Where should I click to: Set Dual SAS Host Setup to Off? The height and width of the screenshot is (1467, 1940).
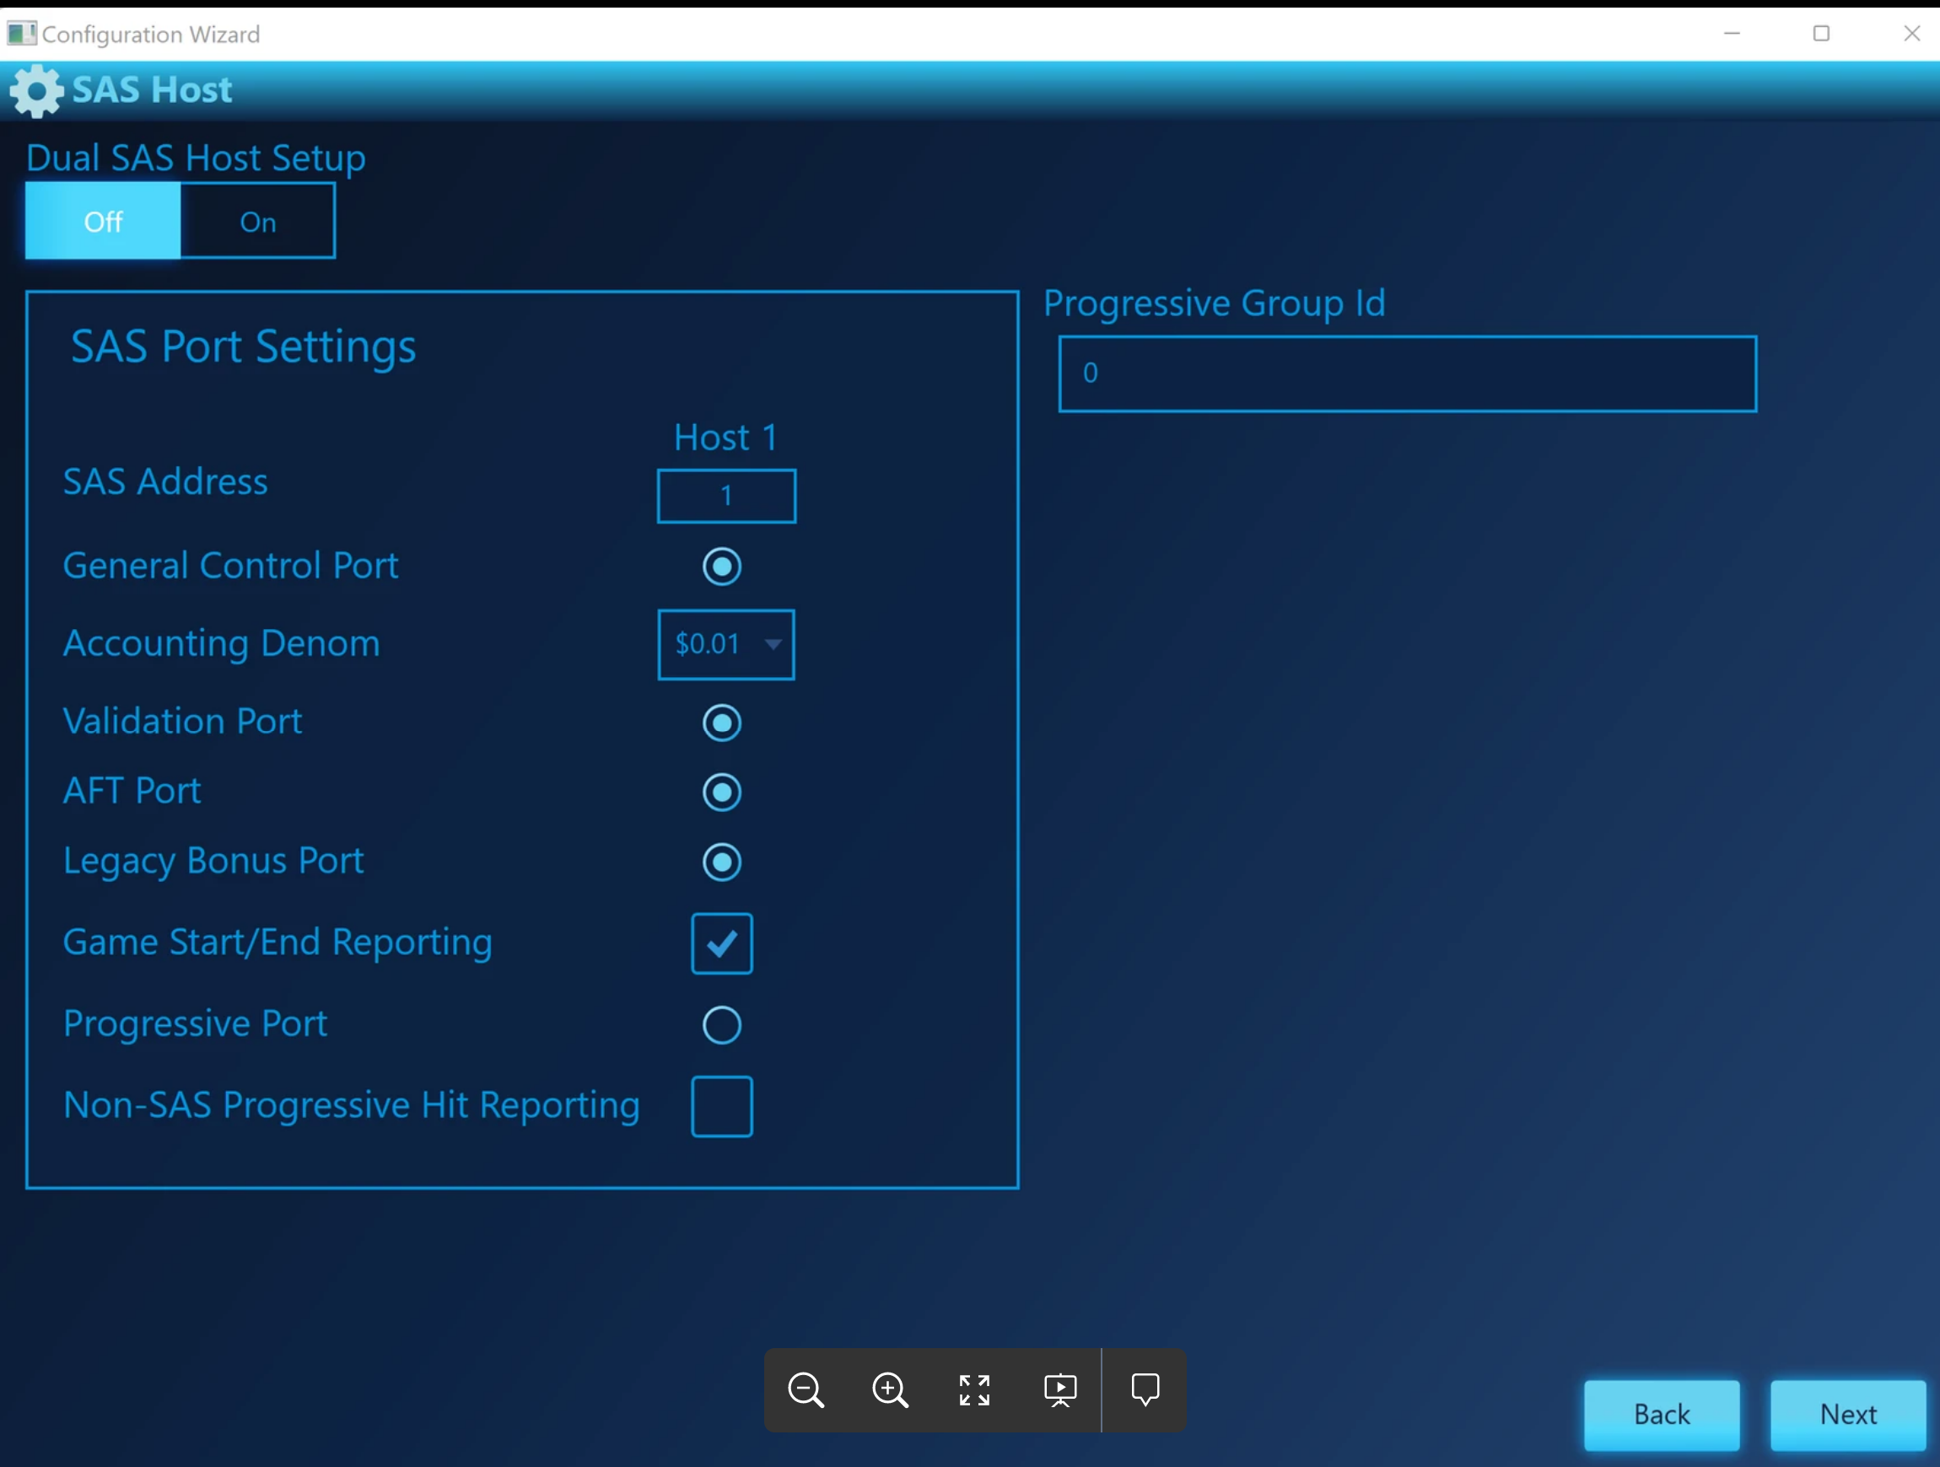tap(104, 222)
